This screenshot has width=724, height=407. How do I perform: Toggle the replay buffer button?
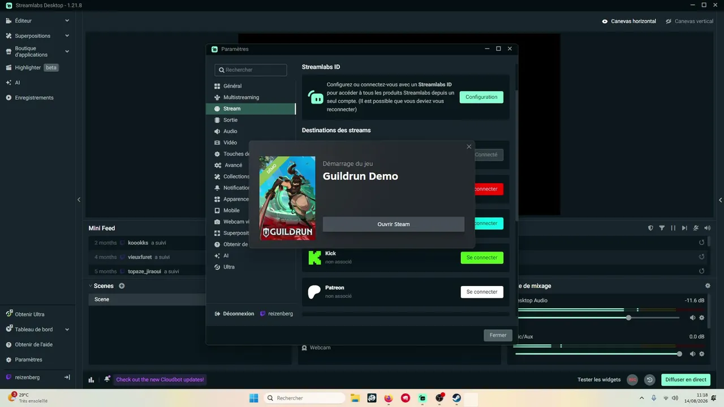click(650, 380)
